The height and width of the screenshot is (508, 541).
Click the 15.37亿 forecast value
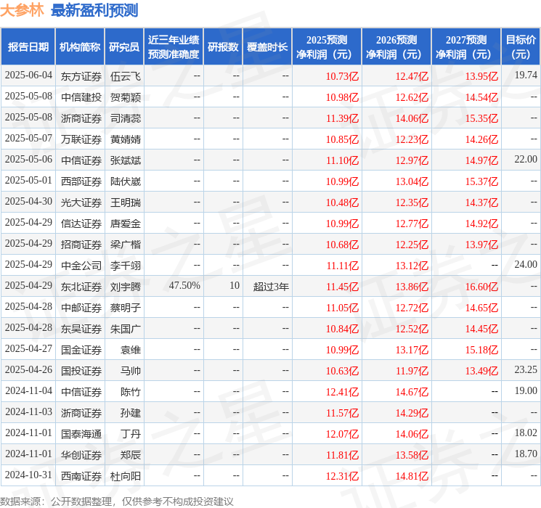(481, 181)
